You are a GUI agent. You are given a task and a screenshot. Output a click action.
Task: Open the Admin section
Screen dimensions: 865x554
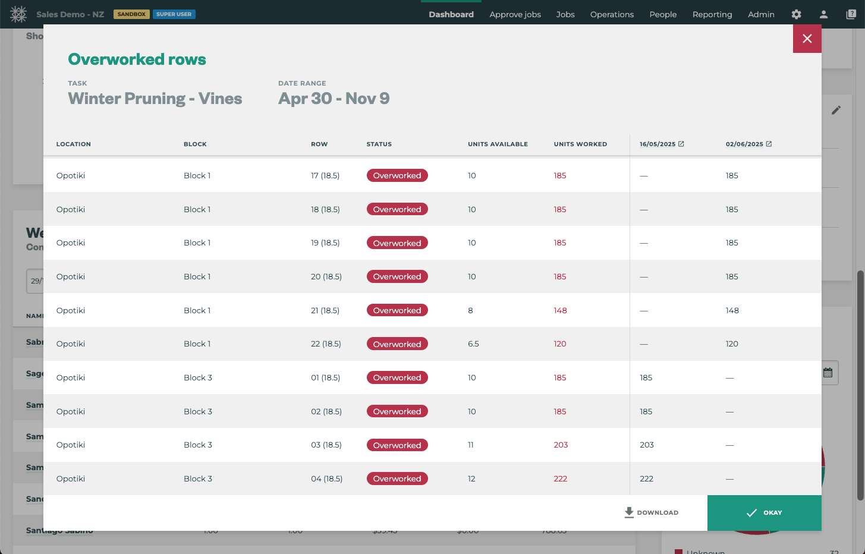coord(761,14)
